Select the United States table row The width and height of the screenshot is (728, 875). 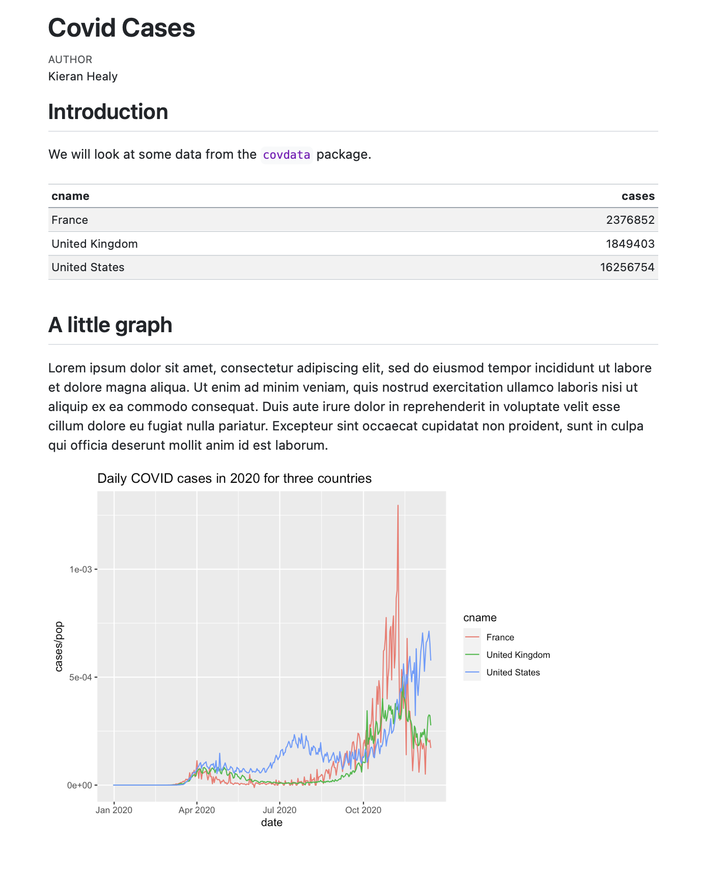tap(353, 267)
